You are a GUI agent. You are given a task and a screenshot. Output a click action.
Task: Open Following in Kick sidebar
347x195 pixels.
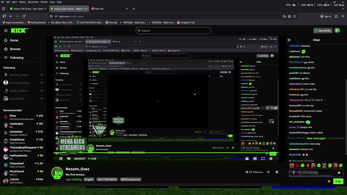coord(14,58)
